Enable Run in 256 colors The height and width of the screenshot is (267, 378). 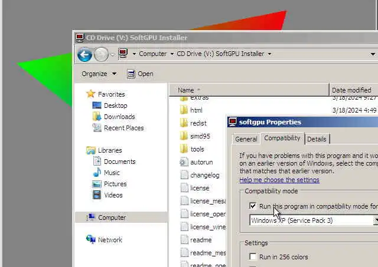(x=253, y=256)
